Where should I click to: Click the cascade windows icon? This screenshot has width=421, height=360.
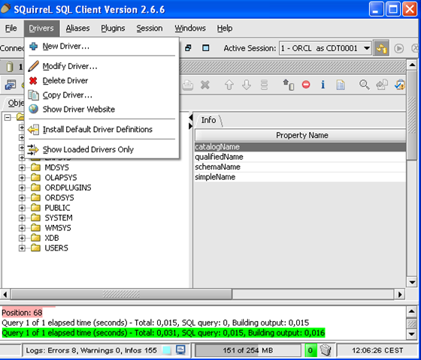[x=188, y=48]
